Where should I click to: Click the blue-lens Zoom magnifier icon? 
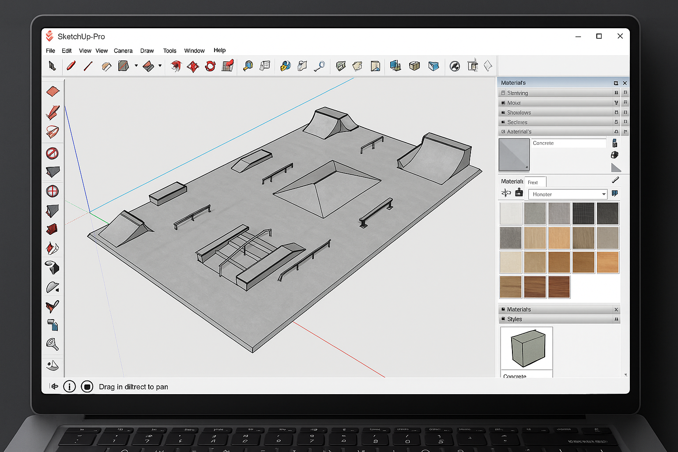[248, 66]
